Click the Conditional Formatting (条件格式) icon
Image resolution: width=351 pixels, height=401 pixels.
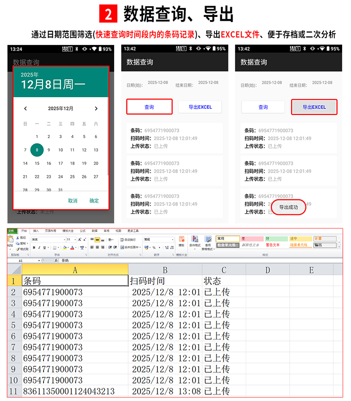pyautogui.click(x=195, y=242)
